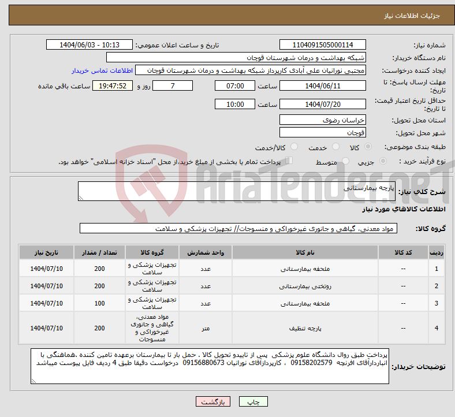Click the تعداد / مقدار column header
Image resolution: width=455 pixels, height=417 pixels.
[x=99, y=252]
